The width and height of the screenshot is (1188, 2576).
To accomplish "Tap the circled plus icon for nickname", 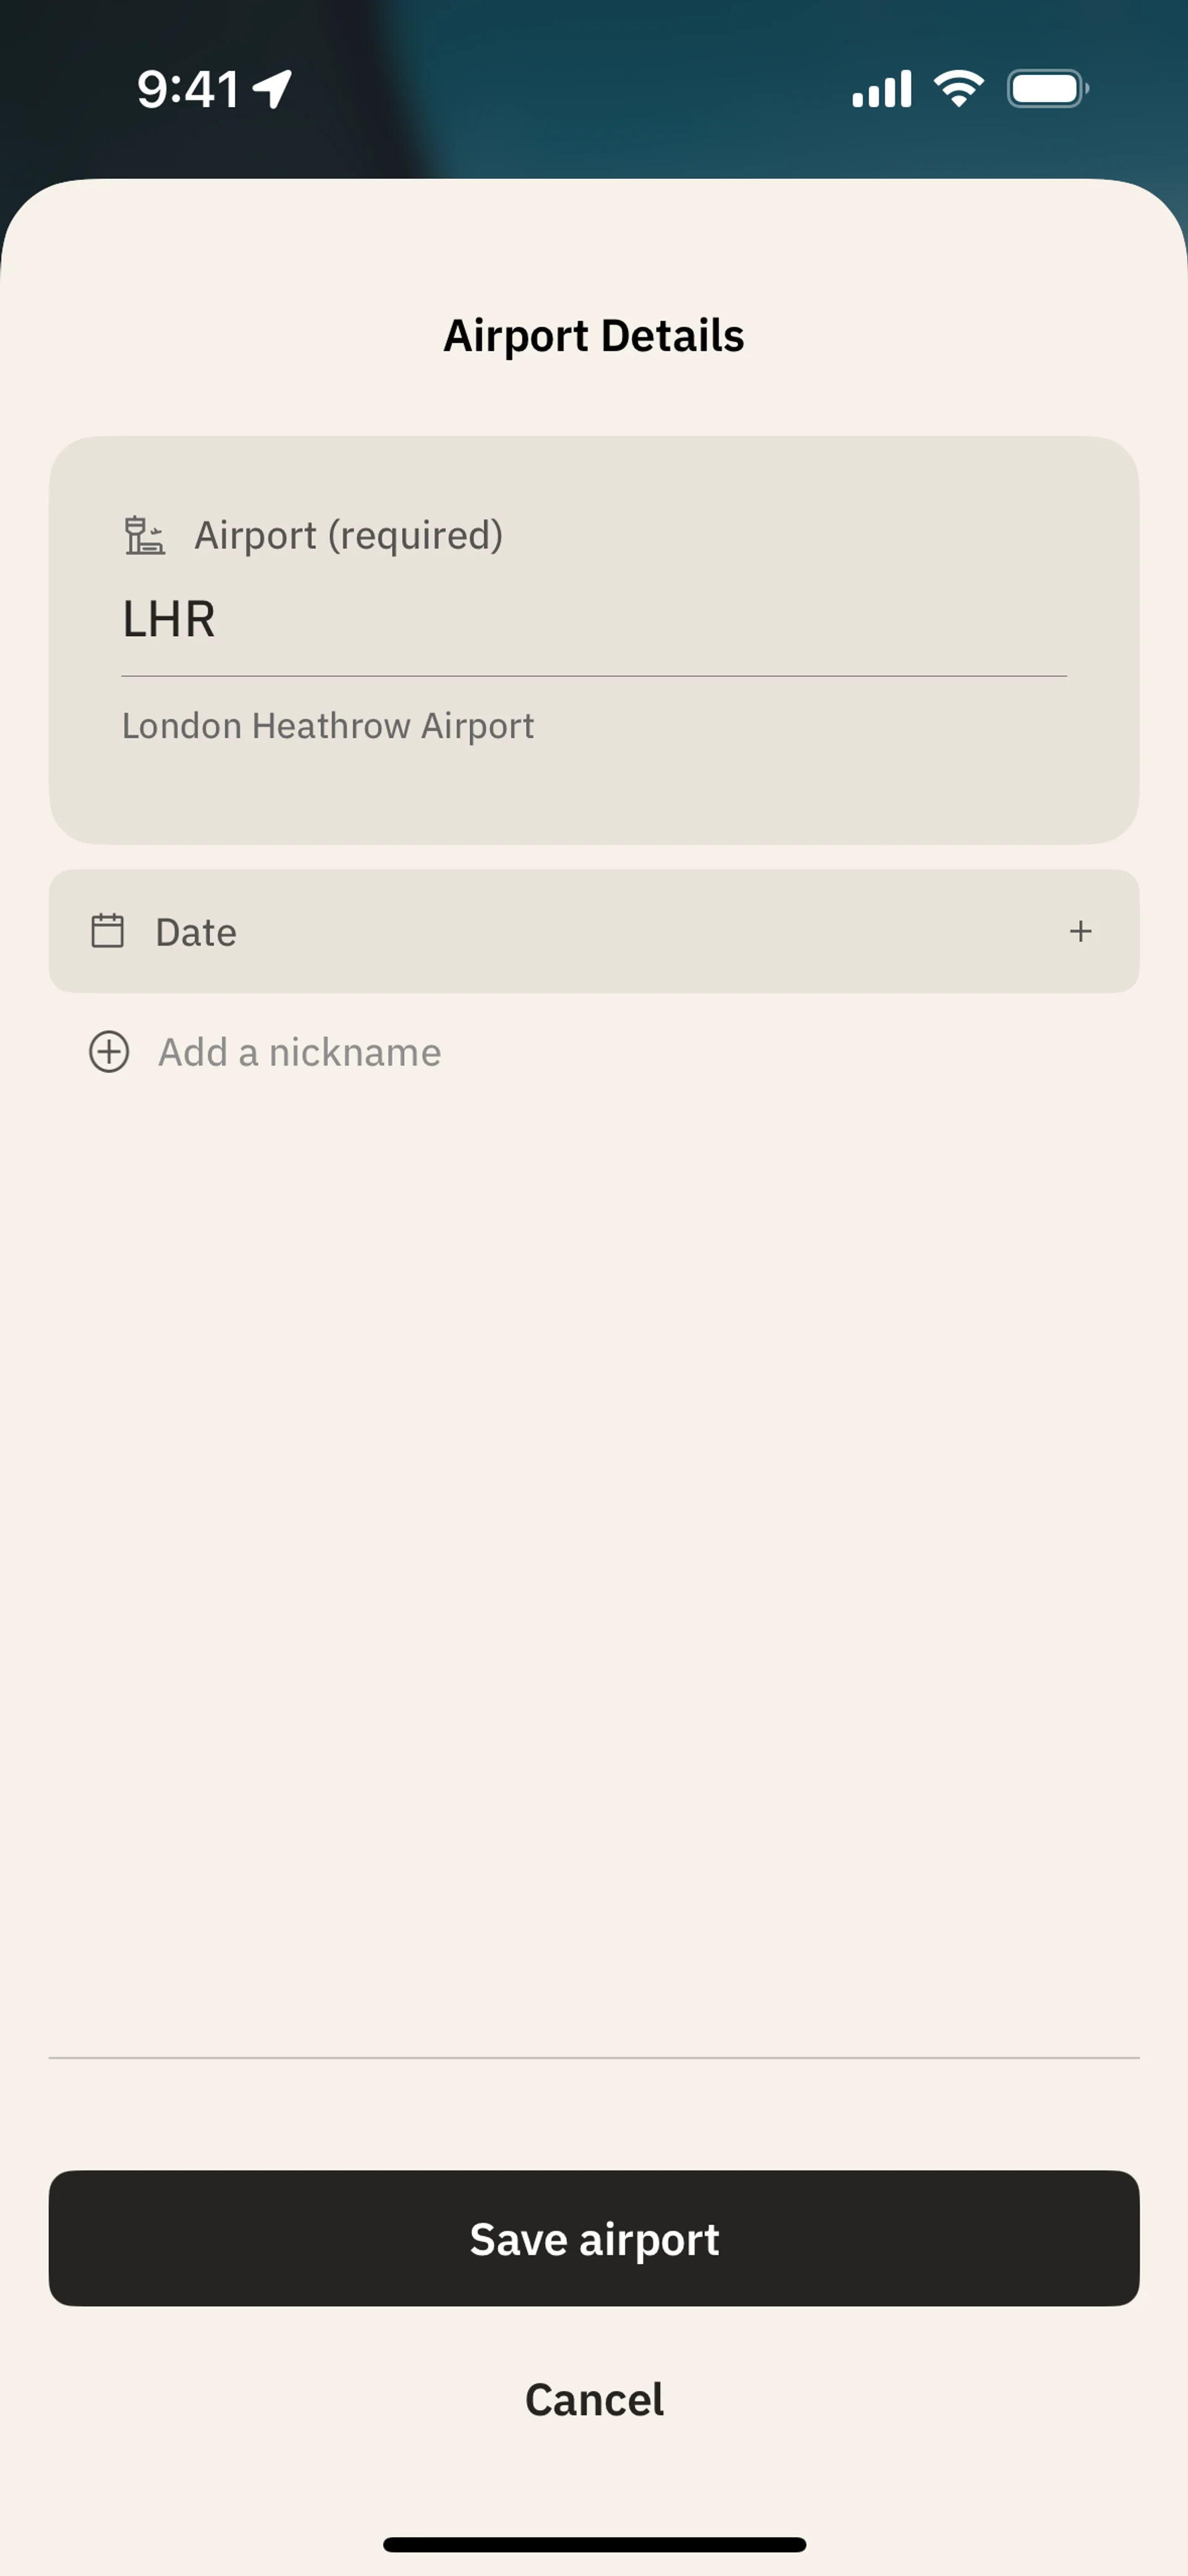I will point(109,1052).
